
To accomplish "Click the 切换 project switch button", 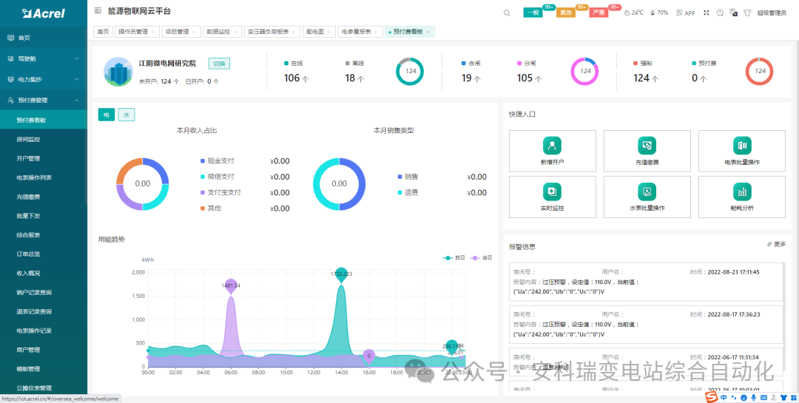I will coord(219,64).
